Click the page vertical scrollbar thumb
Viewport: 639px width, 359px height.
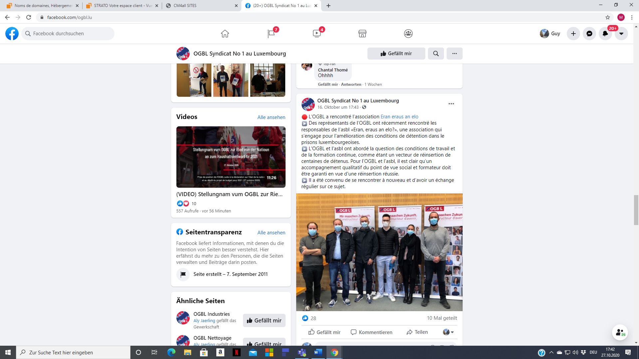coord(636,210)
